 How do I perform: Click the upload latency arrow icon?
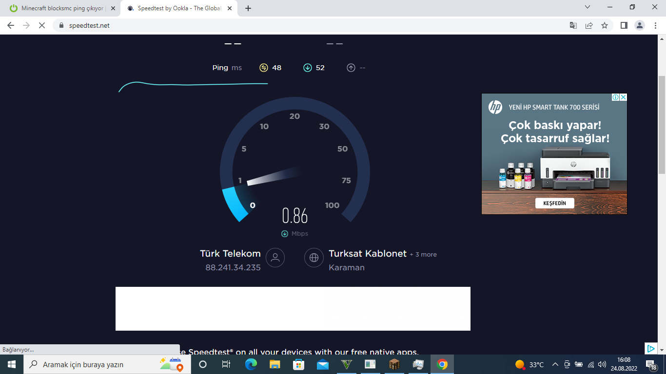[x=351, y=68]
